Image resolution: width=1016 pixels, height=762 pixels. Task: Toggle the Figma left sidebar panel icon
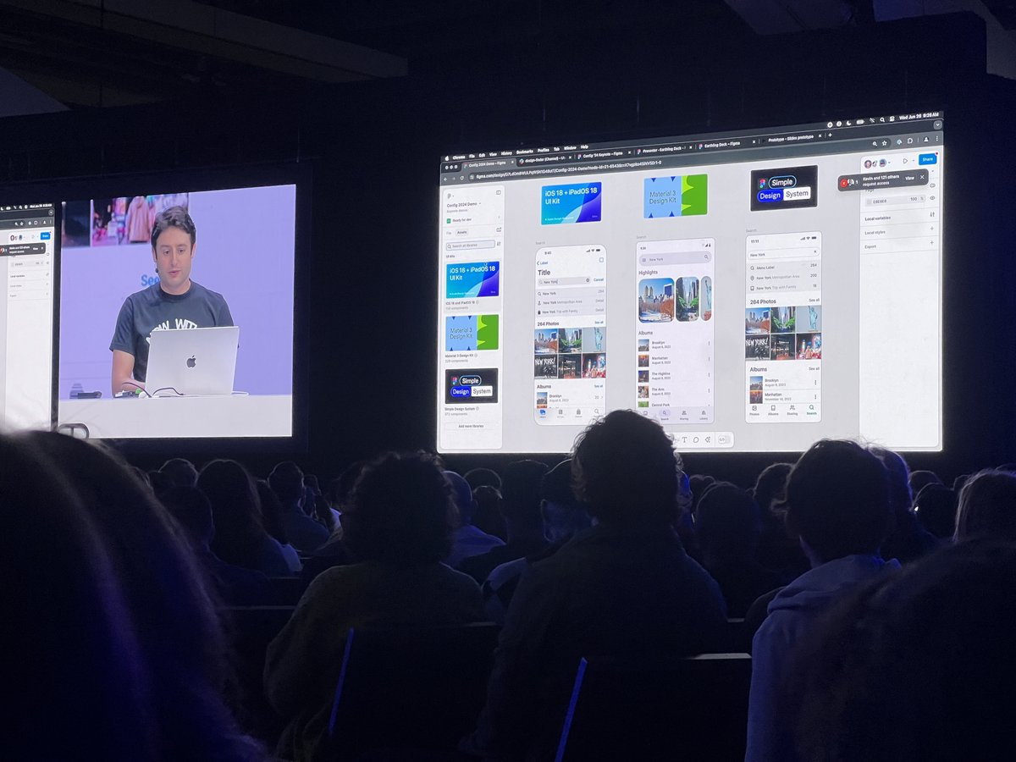tap(498, 192)
